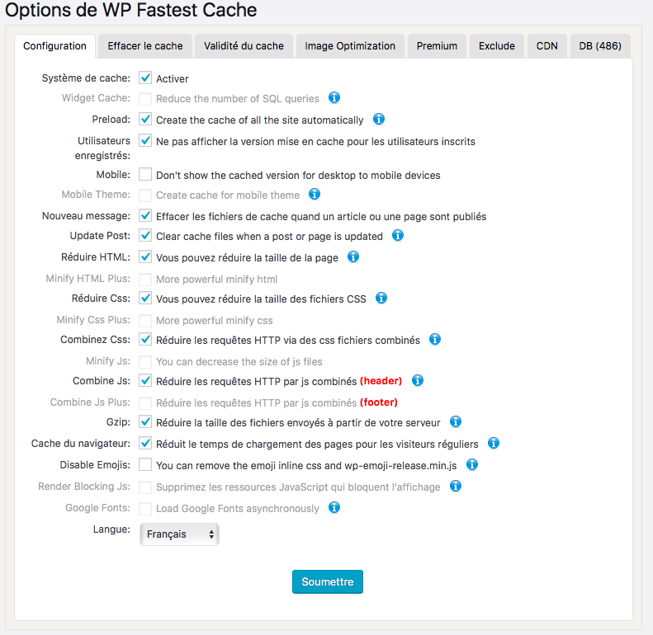Open the Exclude tab
The width and height of the screenshot is (653, 635).
pos(497,46)
